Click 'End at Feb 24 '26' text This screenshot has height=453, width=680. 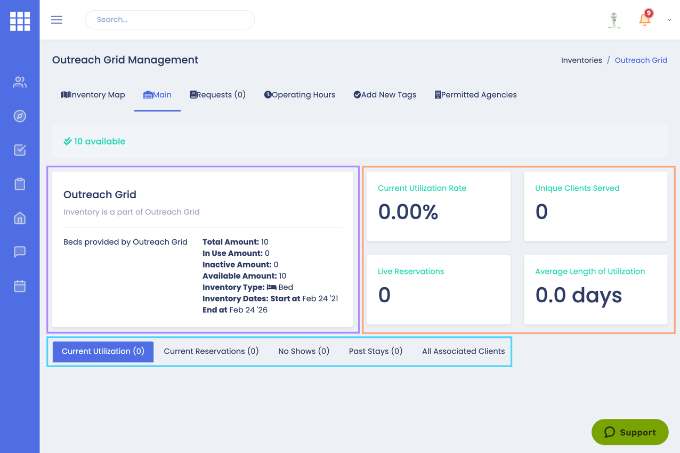point(235,310)
